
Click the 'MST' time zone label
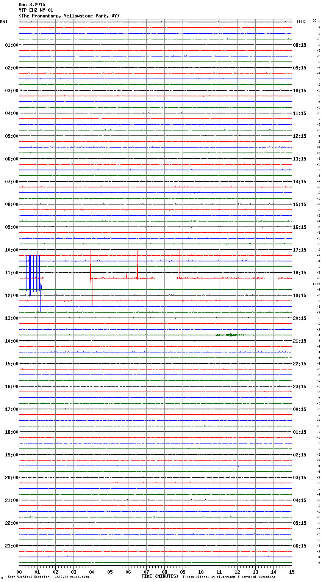tap(4, 22)
